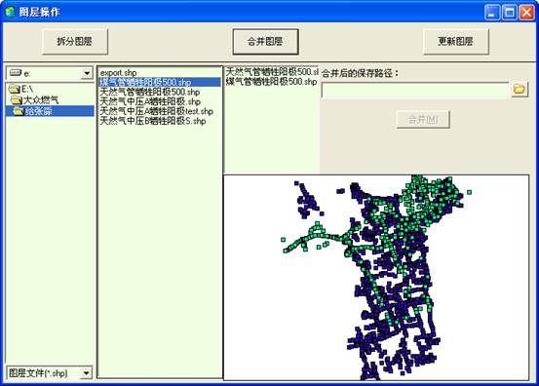The image size is (539, 386).
Task: Click the 合并图层 button
Action: [265, 42]
